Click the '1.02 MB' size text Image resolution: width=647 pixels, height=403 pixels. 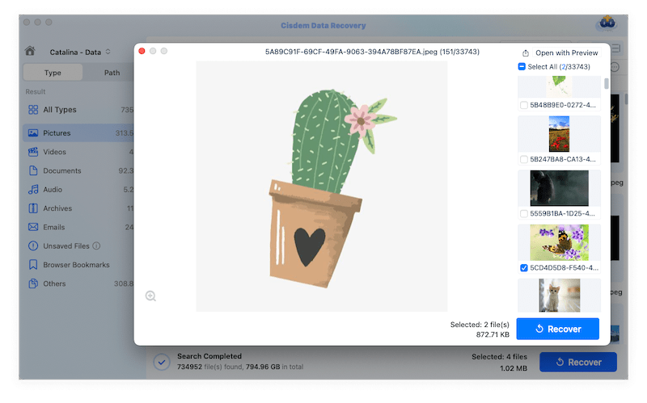(514, 368)
